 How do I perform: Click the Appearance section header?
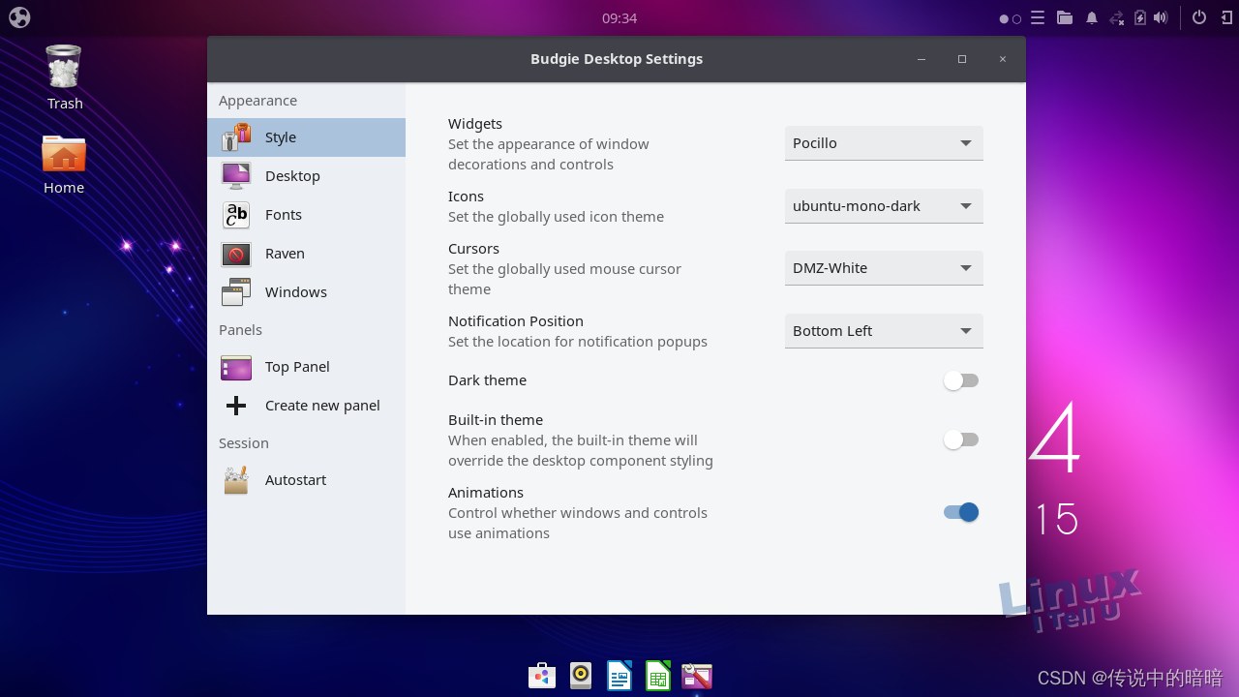tap(257, 101)
